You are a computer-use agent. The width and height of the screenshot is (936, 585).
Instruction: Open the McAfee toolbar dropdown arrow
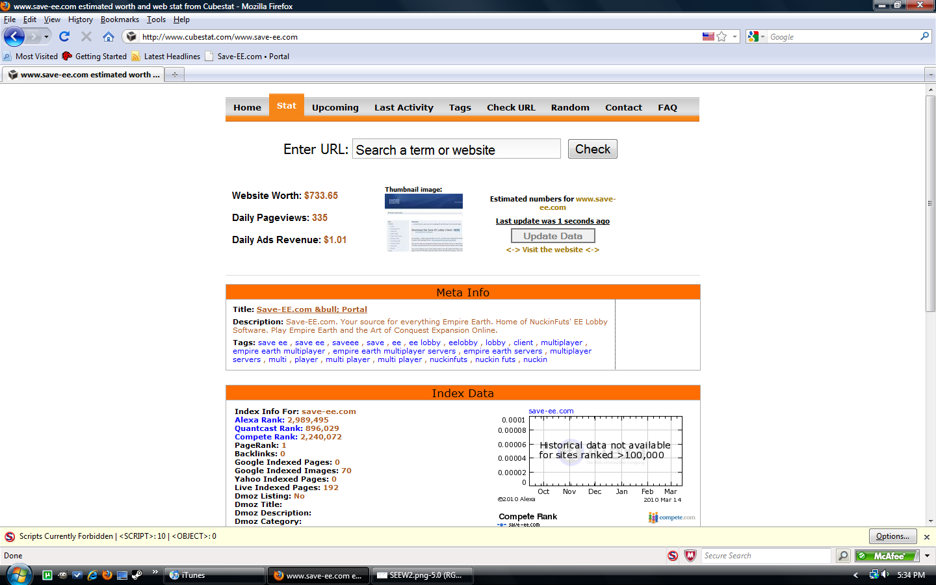[x=927, y=556]
